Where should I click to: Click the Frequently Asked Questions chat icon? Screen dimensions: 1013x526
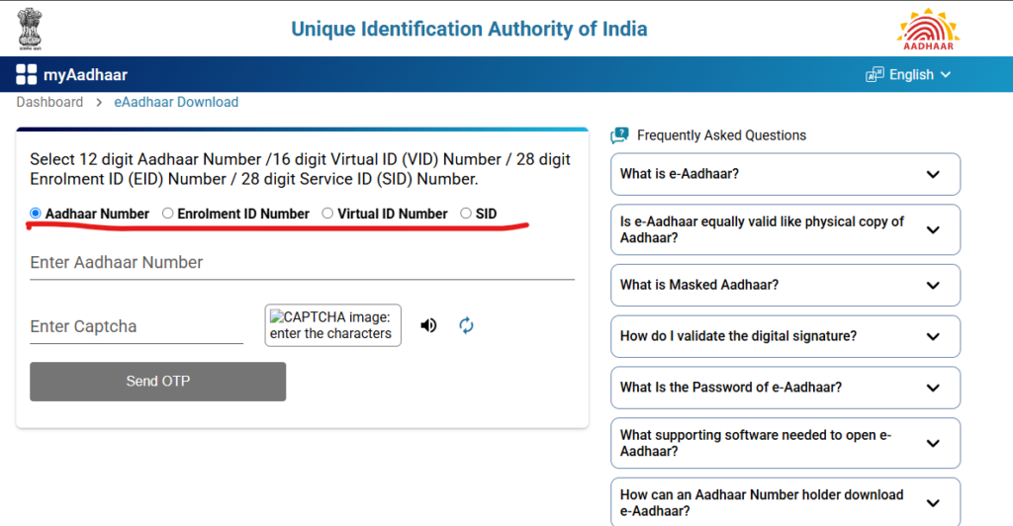[x=619, y=134]
